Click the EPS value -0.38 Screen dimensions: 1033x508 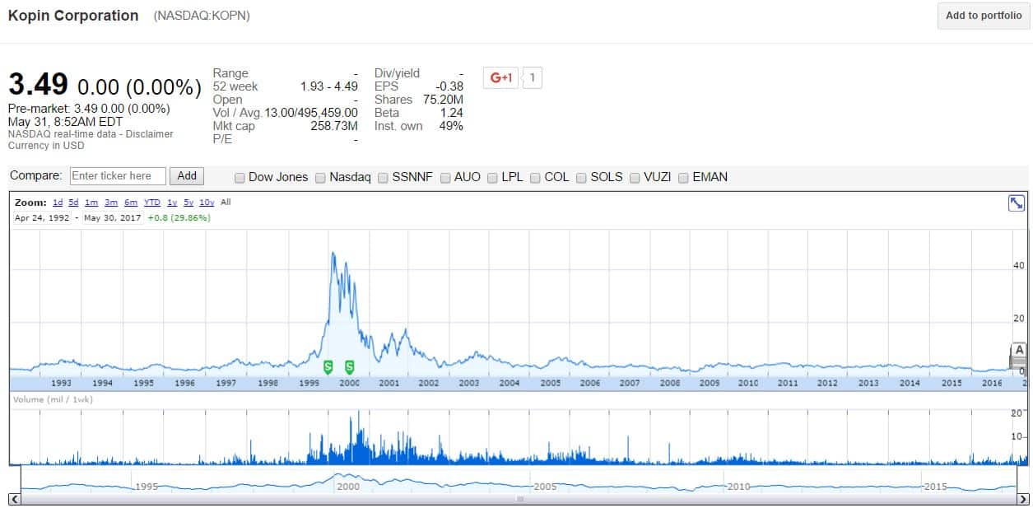[x=449, y=86]
